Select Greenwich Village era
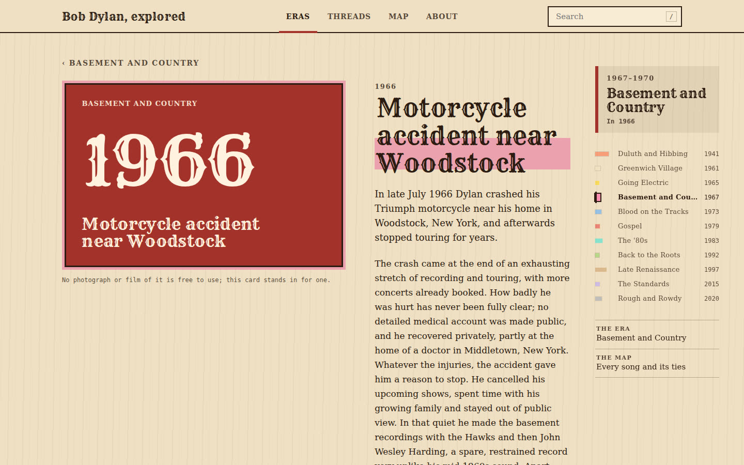This screenshot has height=465, width=744. (657, 168)
